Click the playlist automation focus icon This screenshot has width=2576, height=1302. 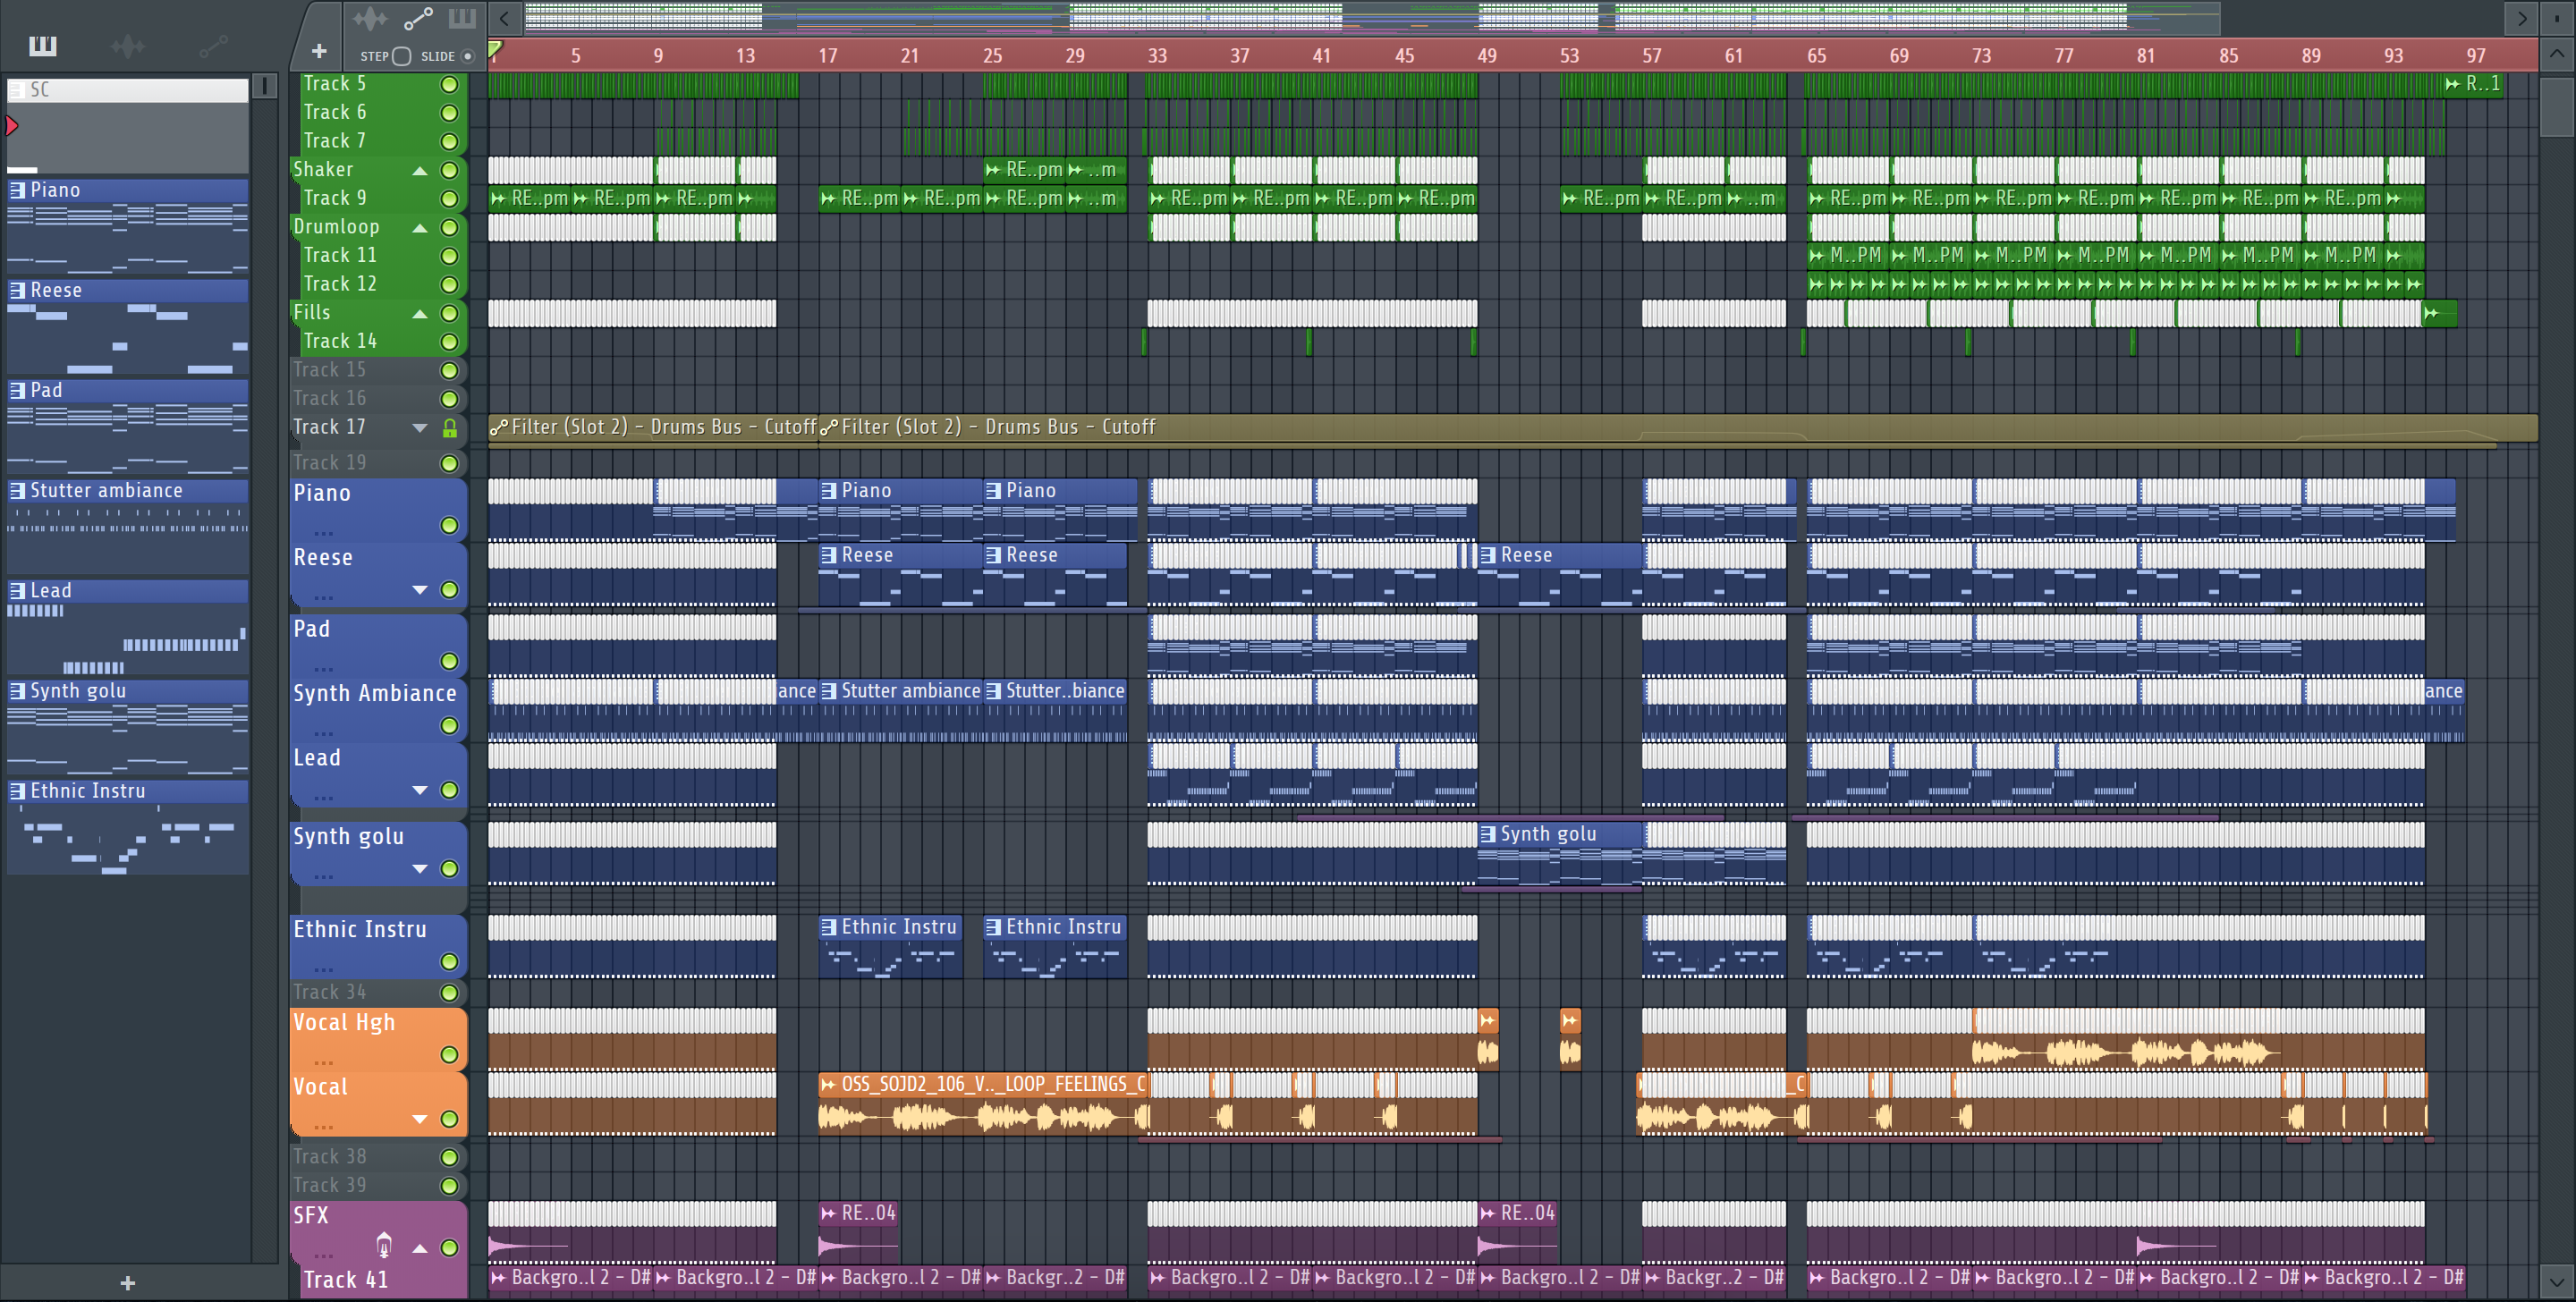click(417, 18)
